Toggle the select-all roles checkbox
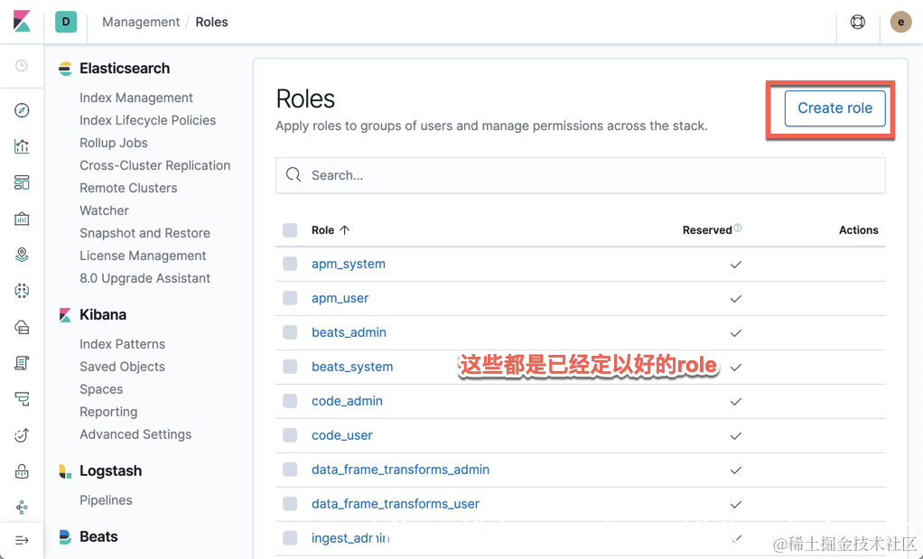 pyautogui.click(x=290, y=230)
